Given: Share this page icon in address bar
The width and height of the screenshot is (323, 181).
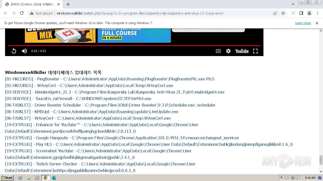Looking at the screenshot, I should coord(275,13).
